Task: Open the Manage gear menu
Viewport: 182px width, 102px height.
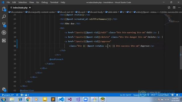Action: (4, 89)
